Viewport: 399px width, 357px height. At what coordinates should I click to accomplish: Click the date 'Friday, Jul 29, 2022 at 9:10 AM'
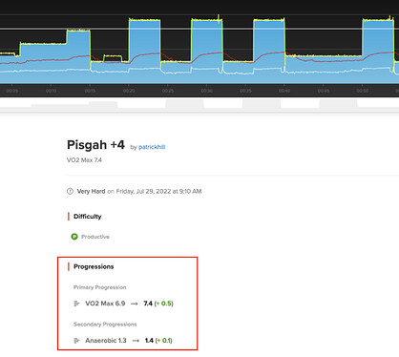(158, 191)
